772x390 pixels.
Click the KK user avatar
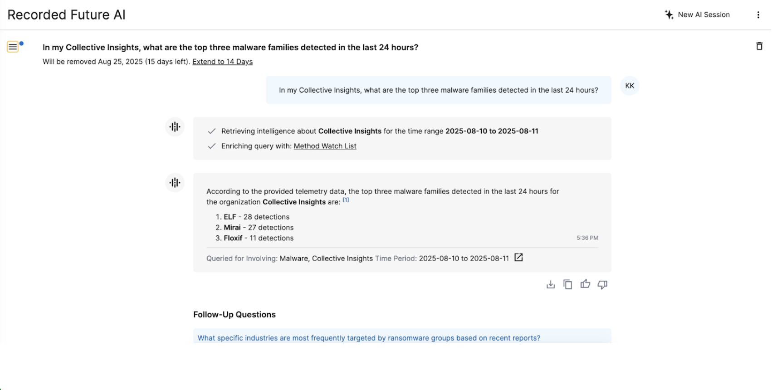coord(630,86)
